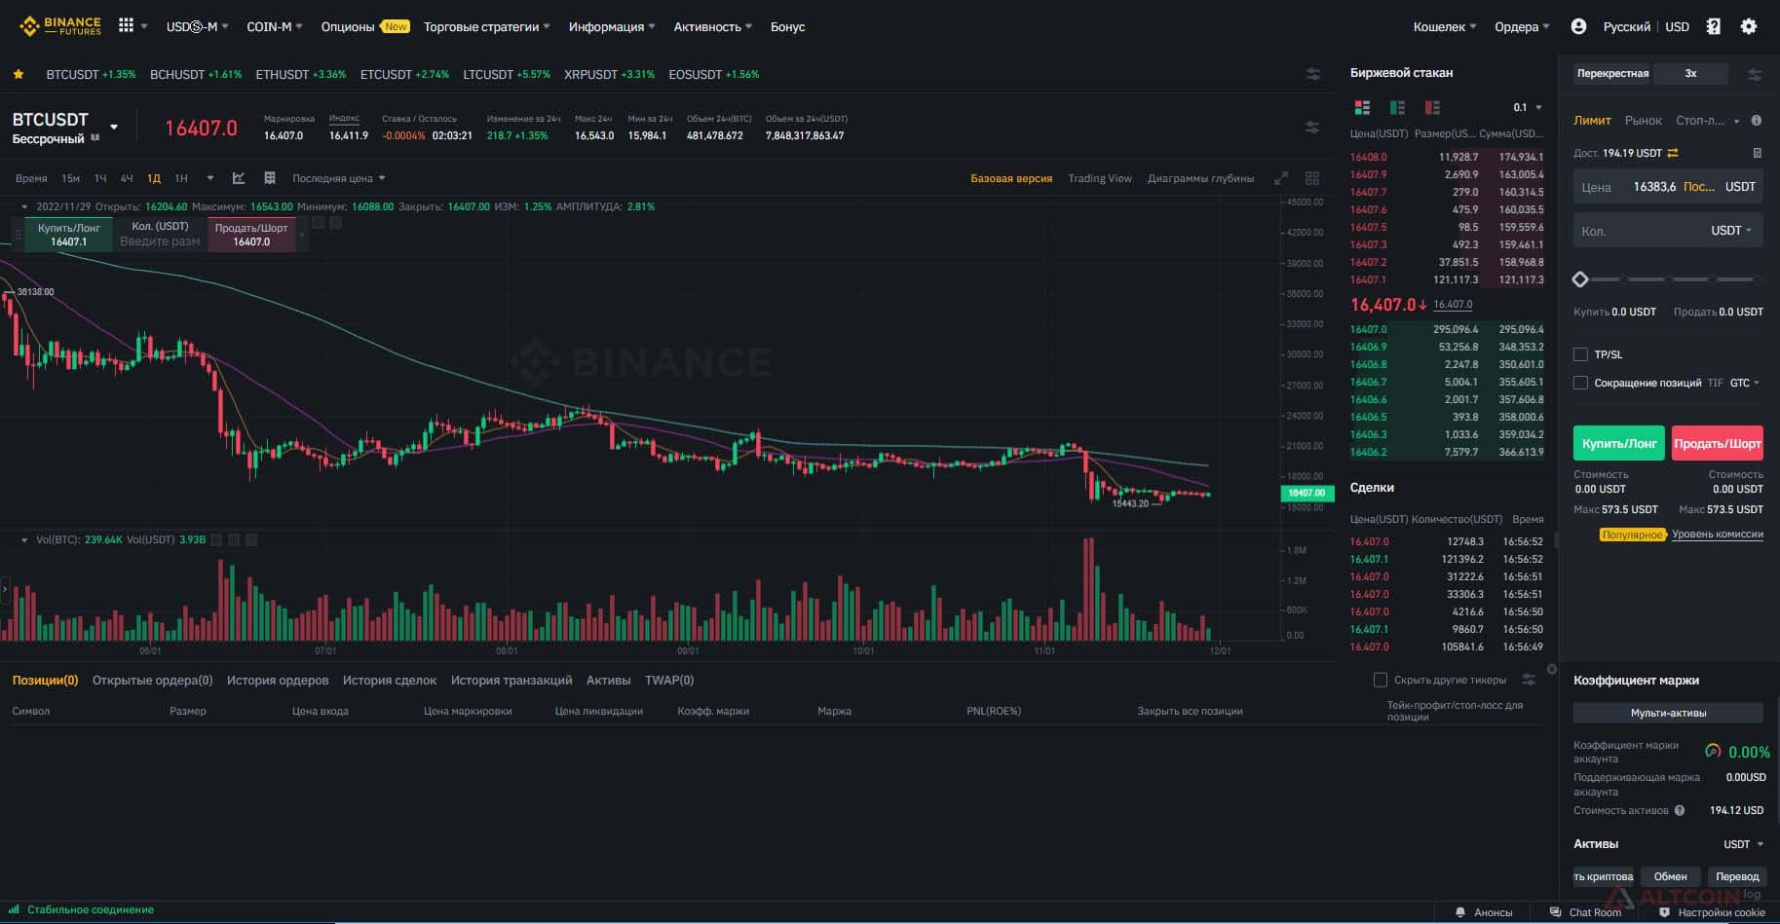Screen dimensions: 1780x924
Task: Open the download/help center icon
Action: (x=1714, y=26)
